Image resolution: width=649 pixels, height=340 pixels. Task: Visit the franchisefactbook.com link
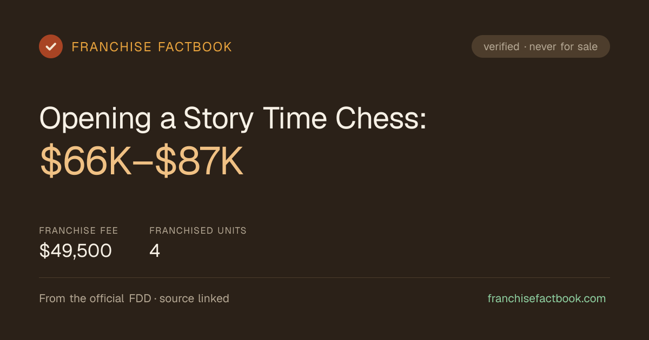pos(547,298)
